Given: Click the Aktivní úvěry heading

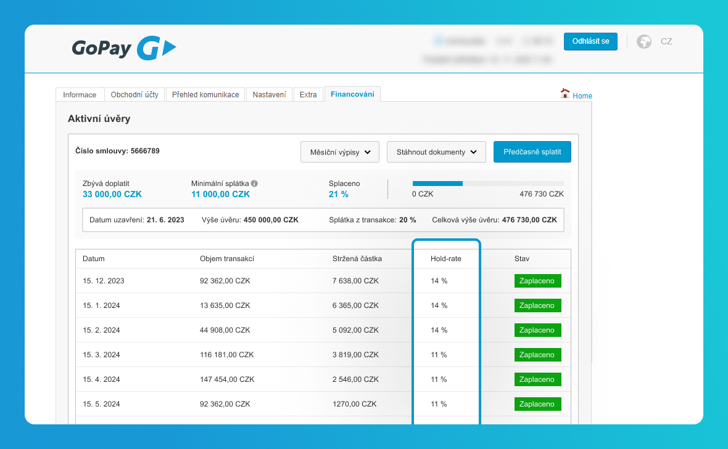Looking at the screenshot, I should [x=99, y=119].
